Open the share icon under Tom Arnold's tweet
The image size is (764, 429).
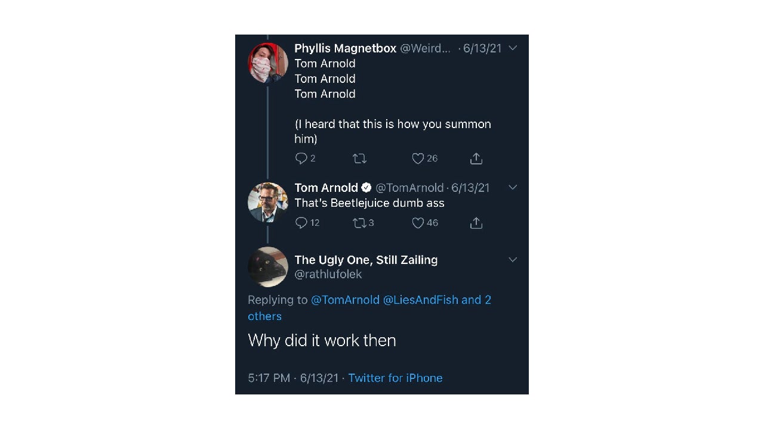point(476,223)
